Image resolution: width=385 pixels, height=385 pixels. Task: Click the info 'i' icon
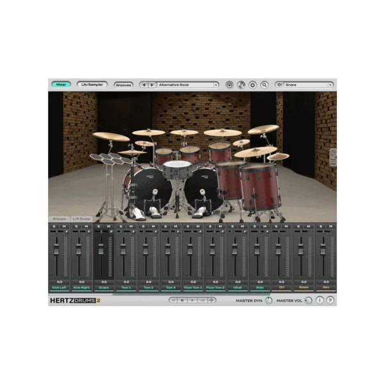click(x=320, y=300)
